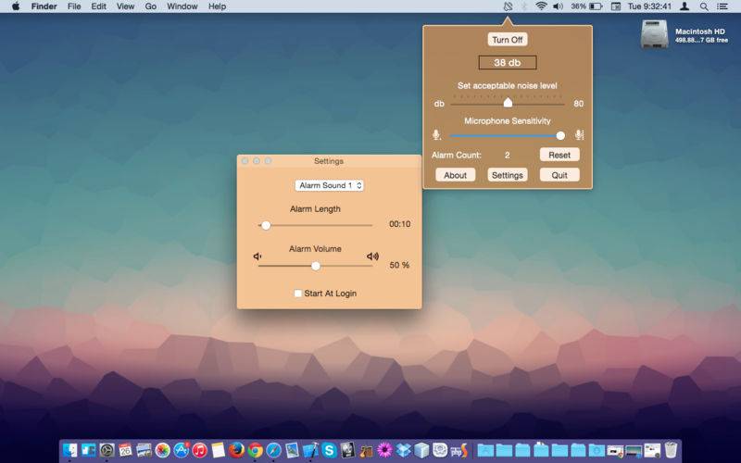The width and height of the screenshot is (741, 463).
Task: Click the loud alarm volume speaker icon
Action: pyautogui.click(x=373, y=257)
